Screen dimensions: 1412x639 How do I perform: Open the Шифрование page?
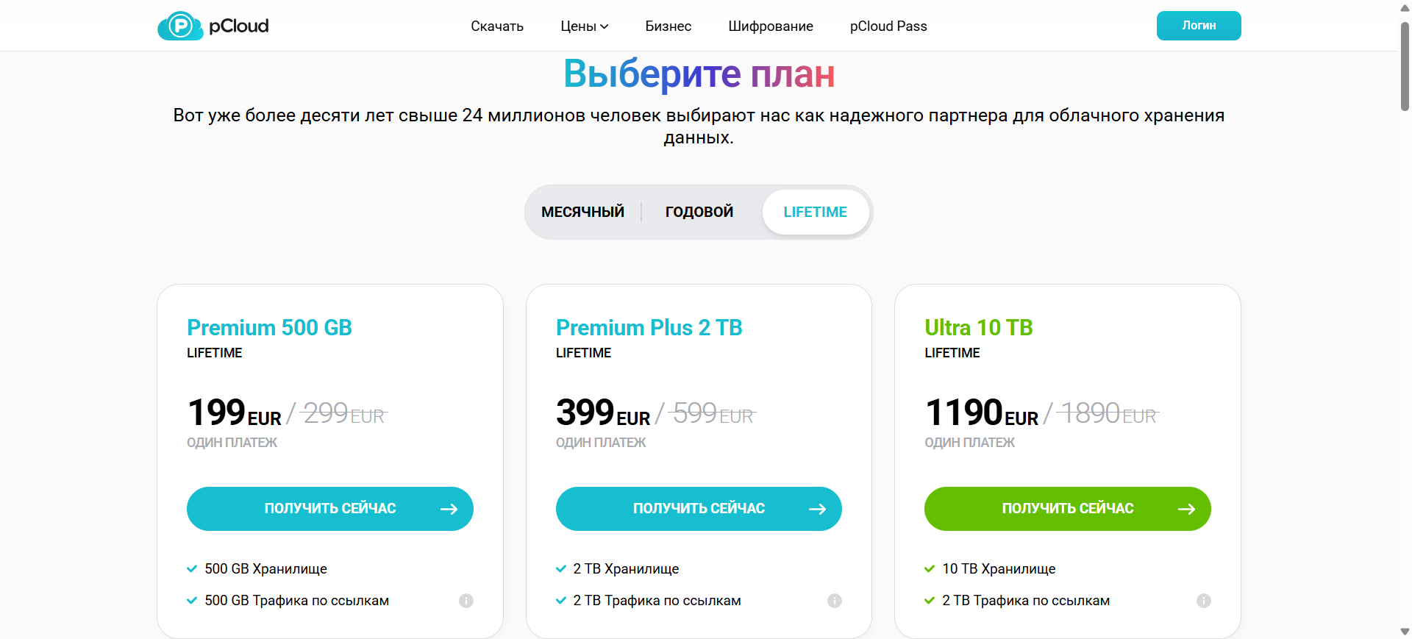pyautogui.click(x=771, y=26)
